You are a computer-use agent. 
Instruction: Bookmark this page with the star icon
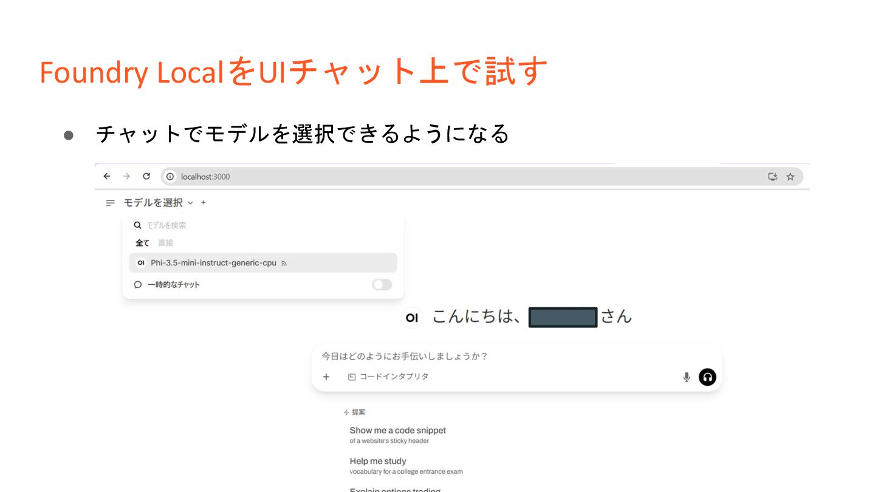(791, 177)
